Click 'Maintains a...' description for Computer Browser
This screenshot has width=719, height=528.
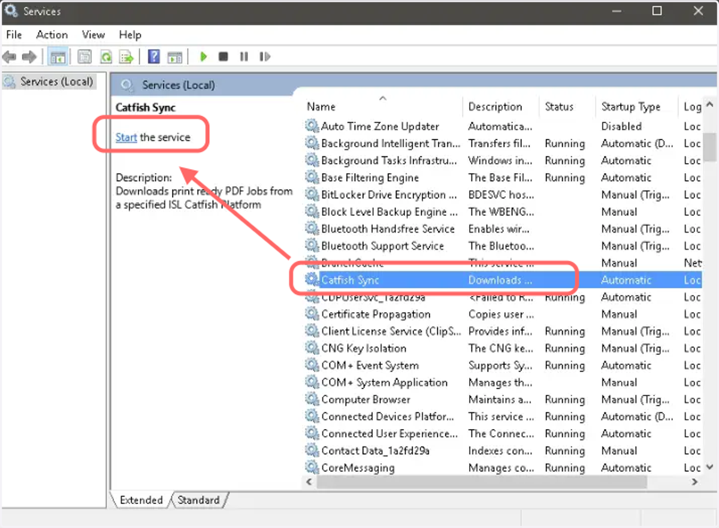coord(500,400)
